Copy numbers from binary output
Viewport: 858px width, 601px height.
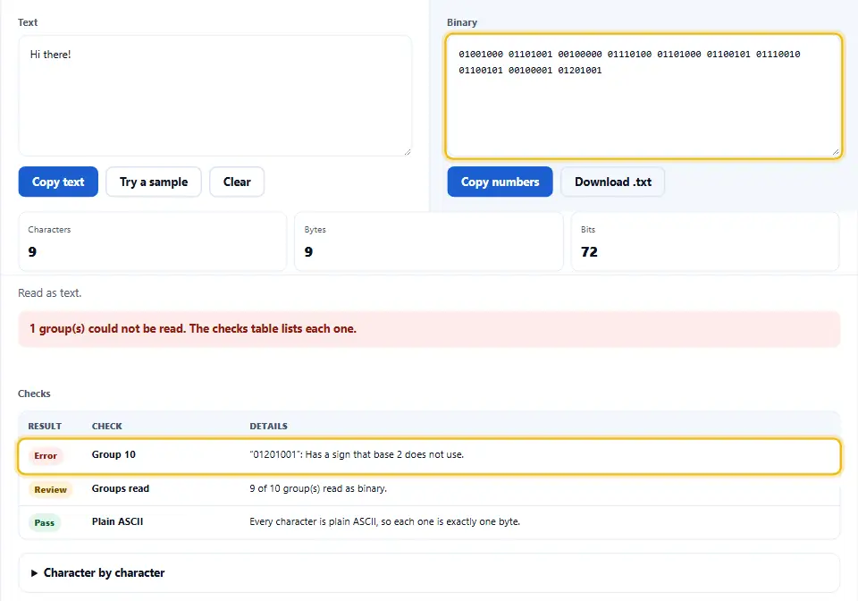point(500,182)
